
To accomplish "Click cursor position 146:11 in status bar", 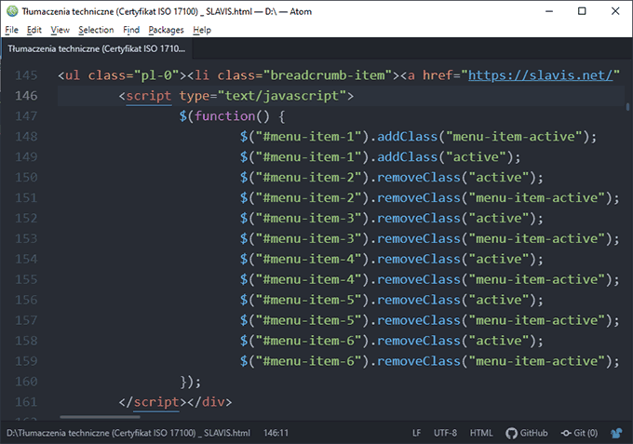I will click(x=276, y=433).
